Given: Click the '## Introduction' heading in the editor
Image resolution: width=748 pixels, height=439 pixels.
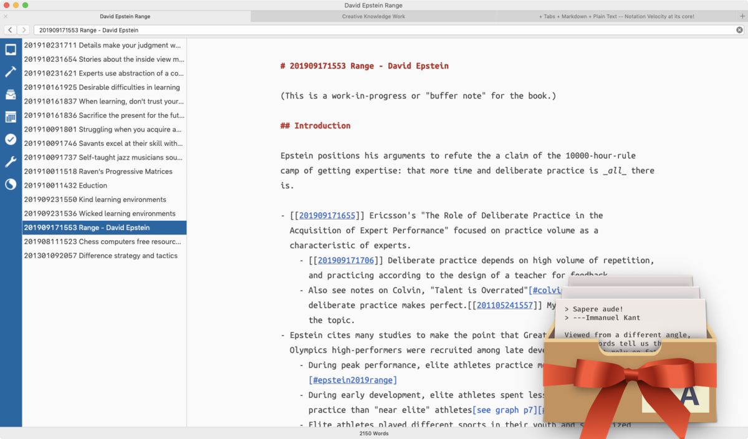Looking at the screenshot, I should tap(315, 126).
